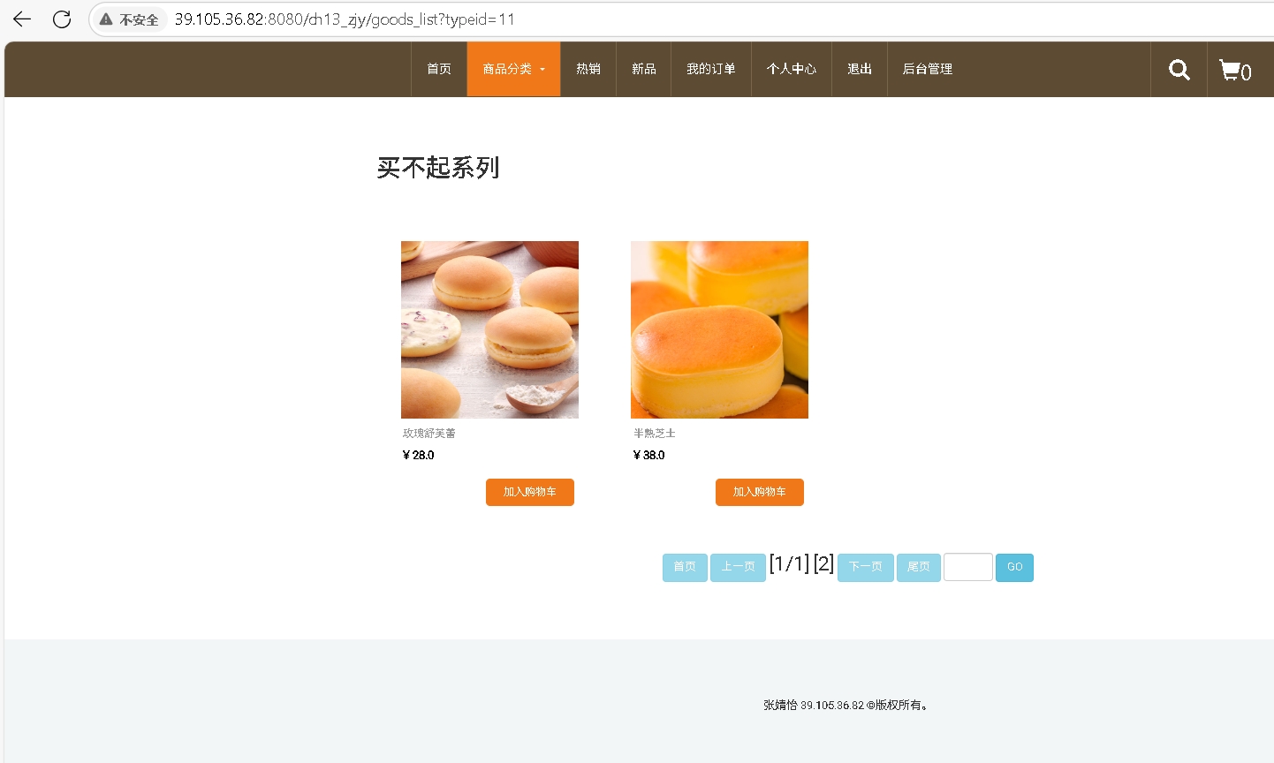The height and width of the screenshot is (763, 1274).
Task: Open the shopping cart icon
Action: pos(1234,71)
